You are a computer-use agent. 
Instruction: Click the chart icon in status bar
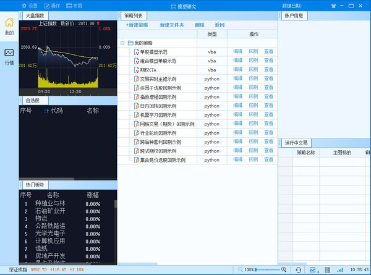[313, 270]
